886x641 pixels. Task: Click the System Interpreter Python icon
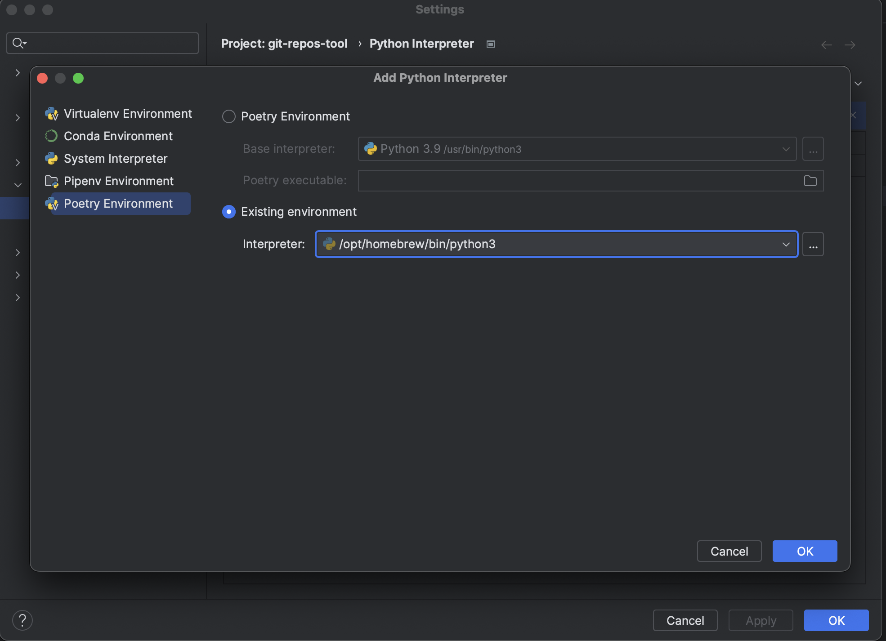(52, 159)
